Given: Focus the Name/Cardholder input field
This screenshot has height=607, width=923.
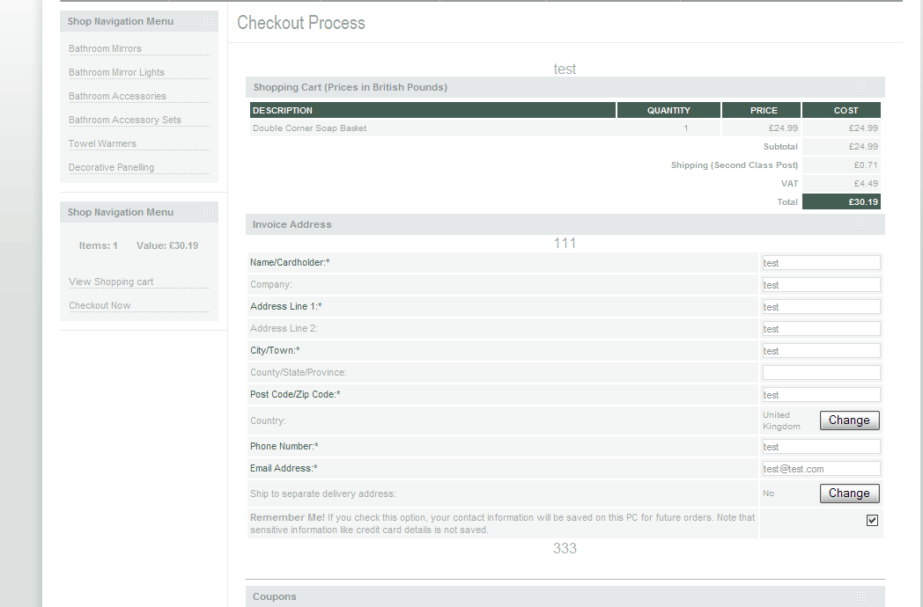Looking at the screenshot, I should [x=821, y=263].
